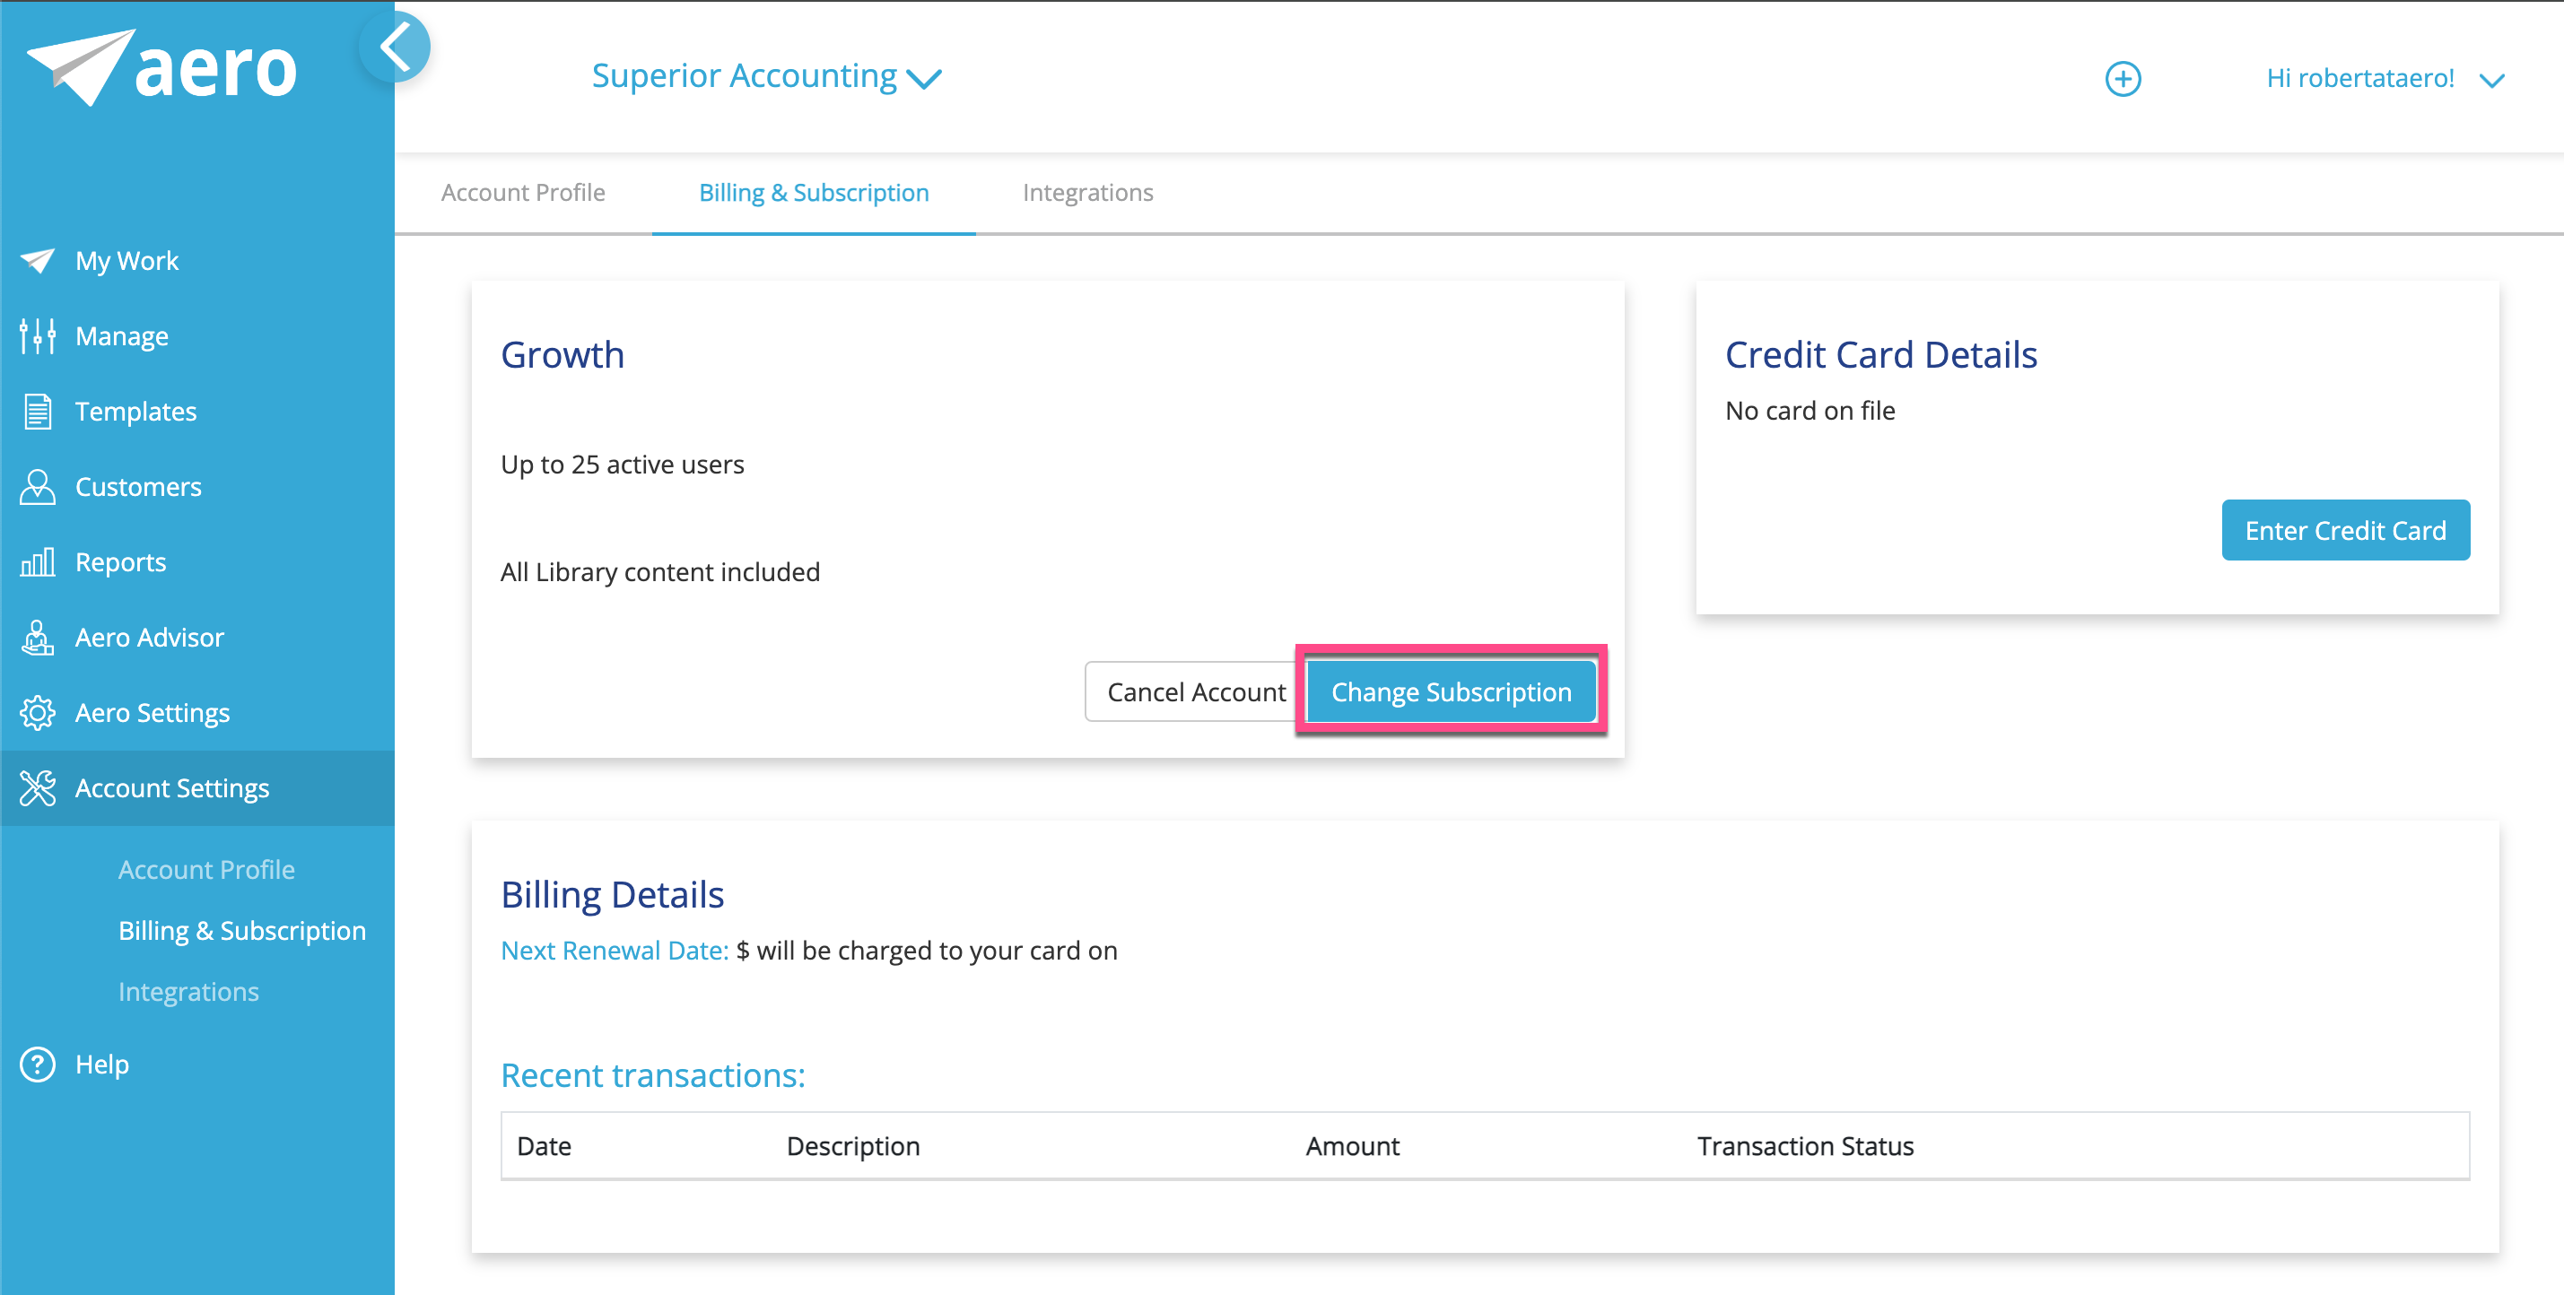The image size is (2564, 1295).
Task: Click the Manage sliders icon
Action: tap(38, 336)
